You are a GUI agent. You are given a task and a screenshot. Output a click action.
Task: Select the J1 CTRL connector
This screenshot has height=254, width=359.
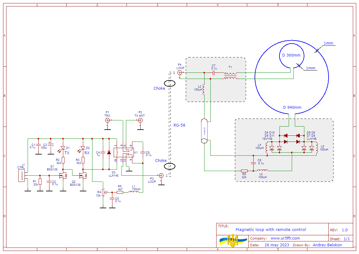(x=22, y=176)
